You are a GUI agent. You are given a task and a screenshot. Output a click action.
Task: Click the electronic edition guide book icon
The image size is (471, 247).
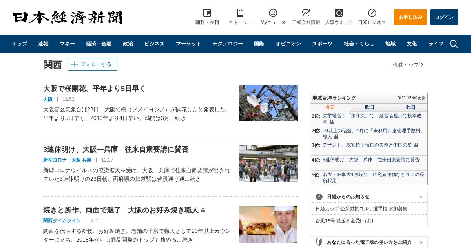point(319,242)
